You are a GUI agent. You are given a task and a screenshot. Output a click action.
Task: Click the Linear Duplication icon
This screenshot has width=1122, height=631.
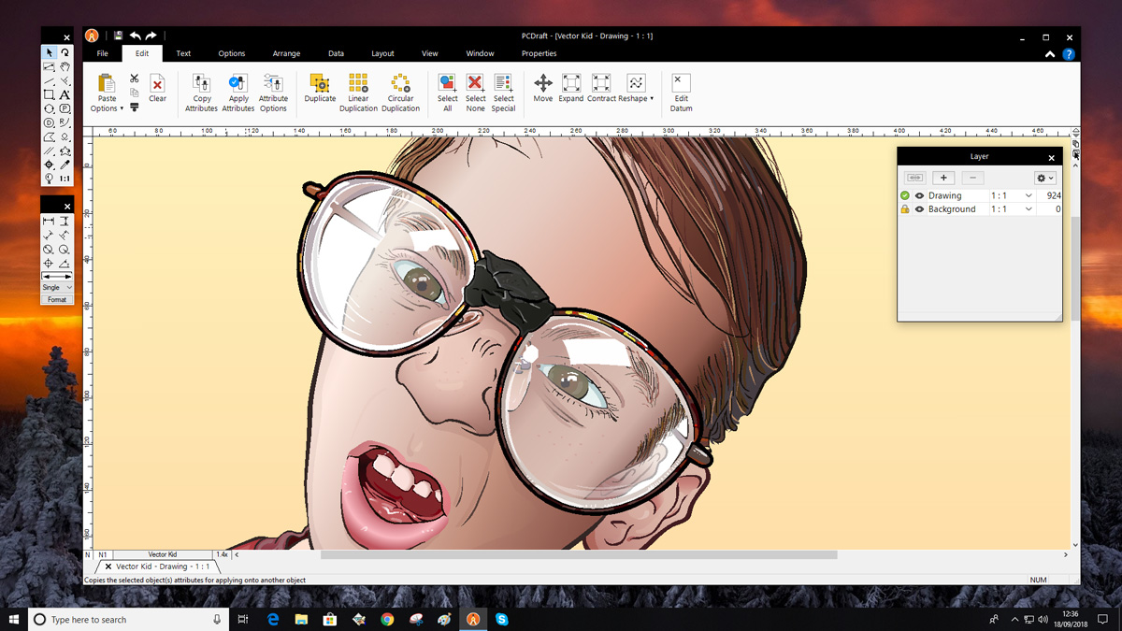[358, 84]
